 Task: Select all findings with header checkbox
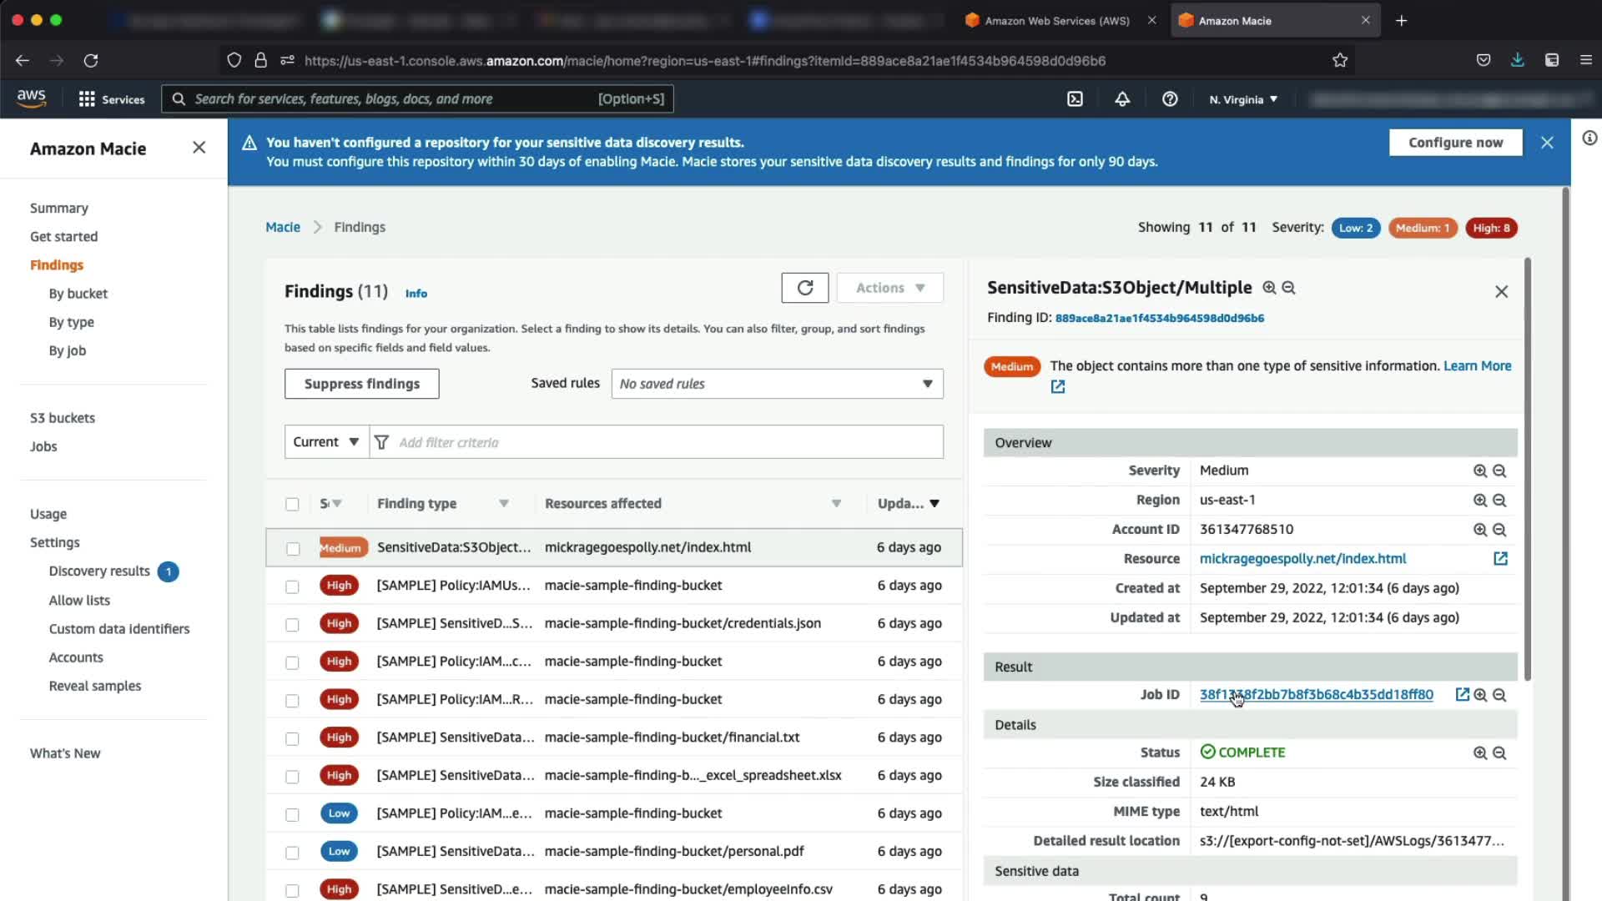click(x=292, y=504)
